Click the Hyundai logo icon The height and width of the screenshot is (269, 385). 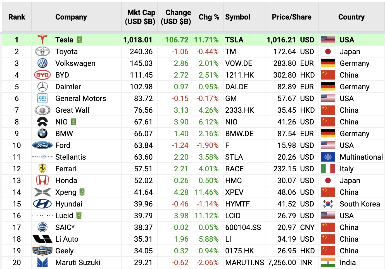(x=42, y=204)
